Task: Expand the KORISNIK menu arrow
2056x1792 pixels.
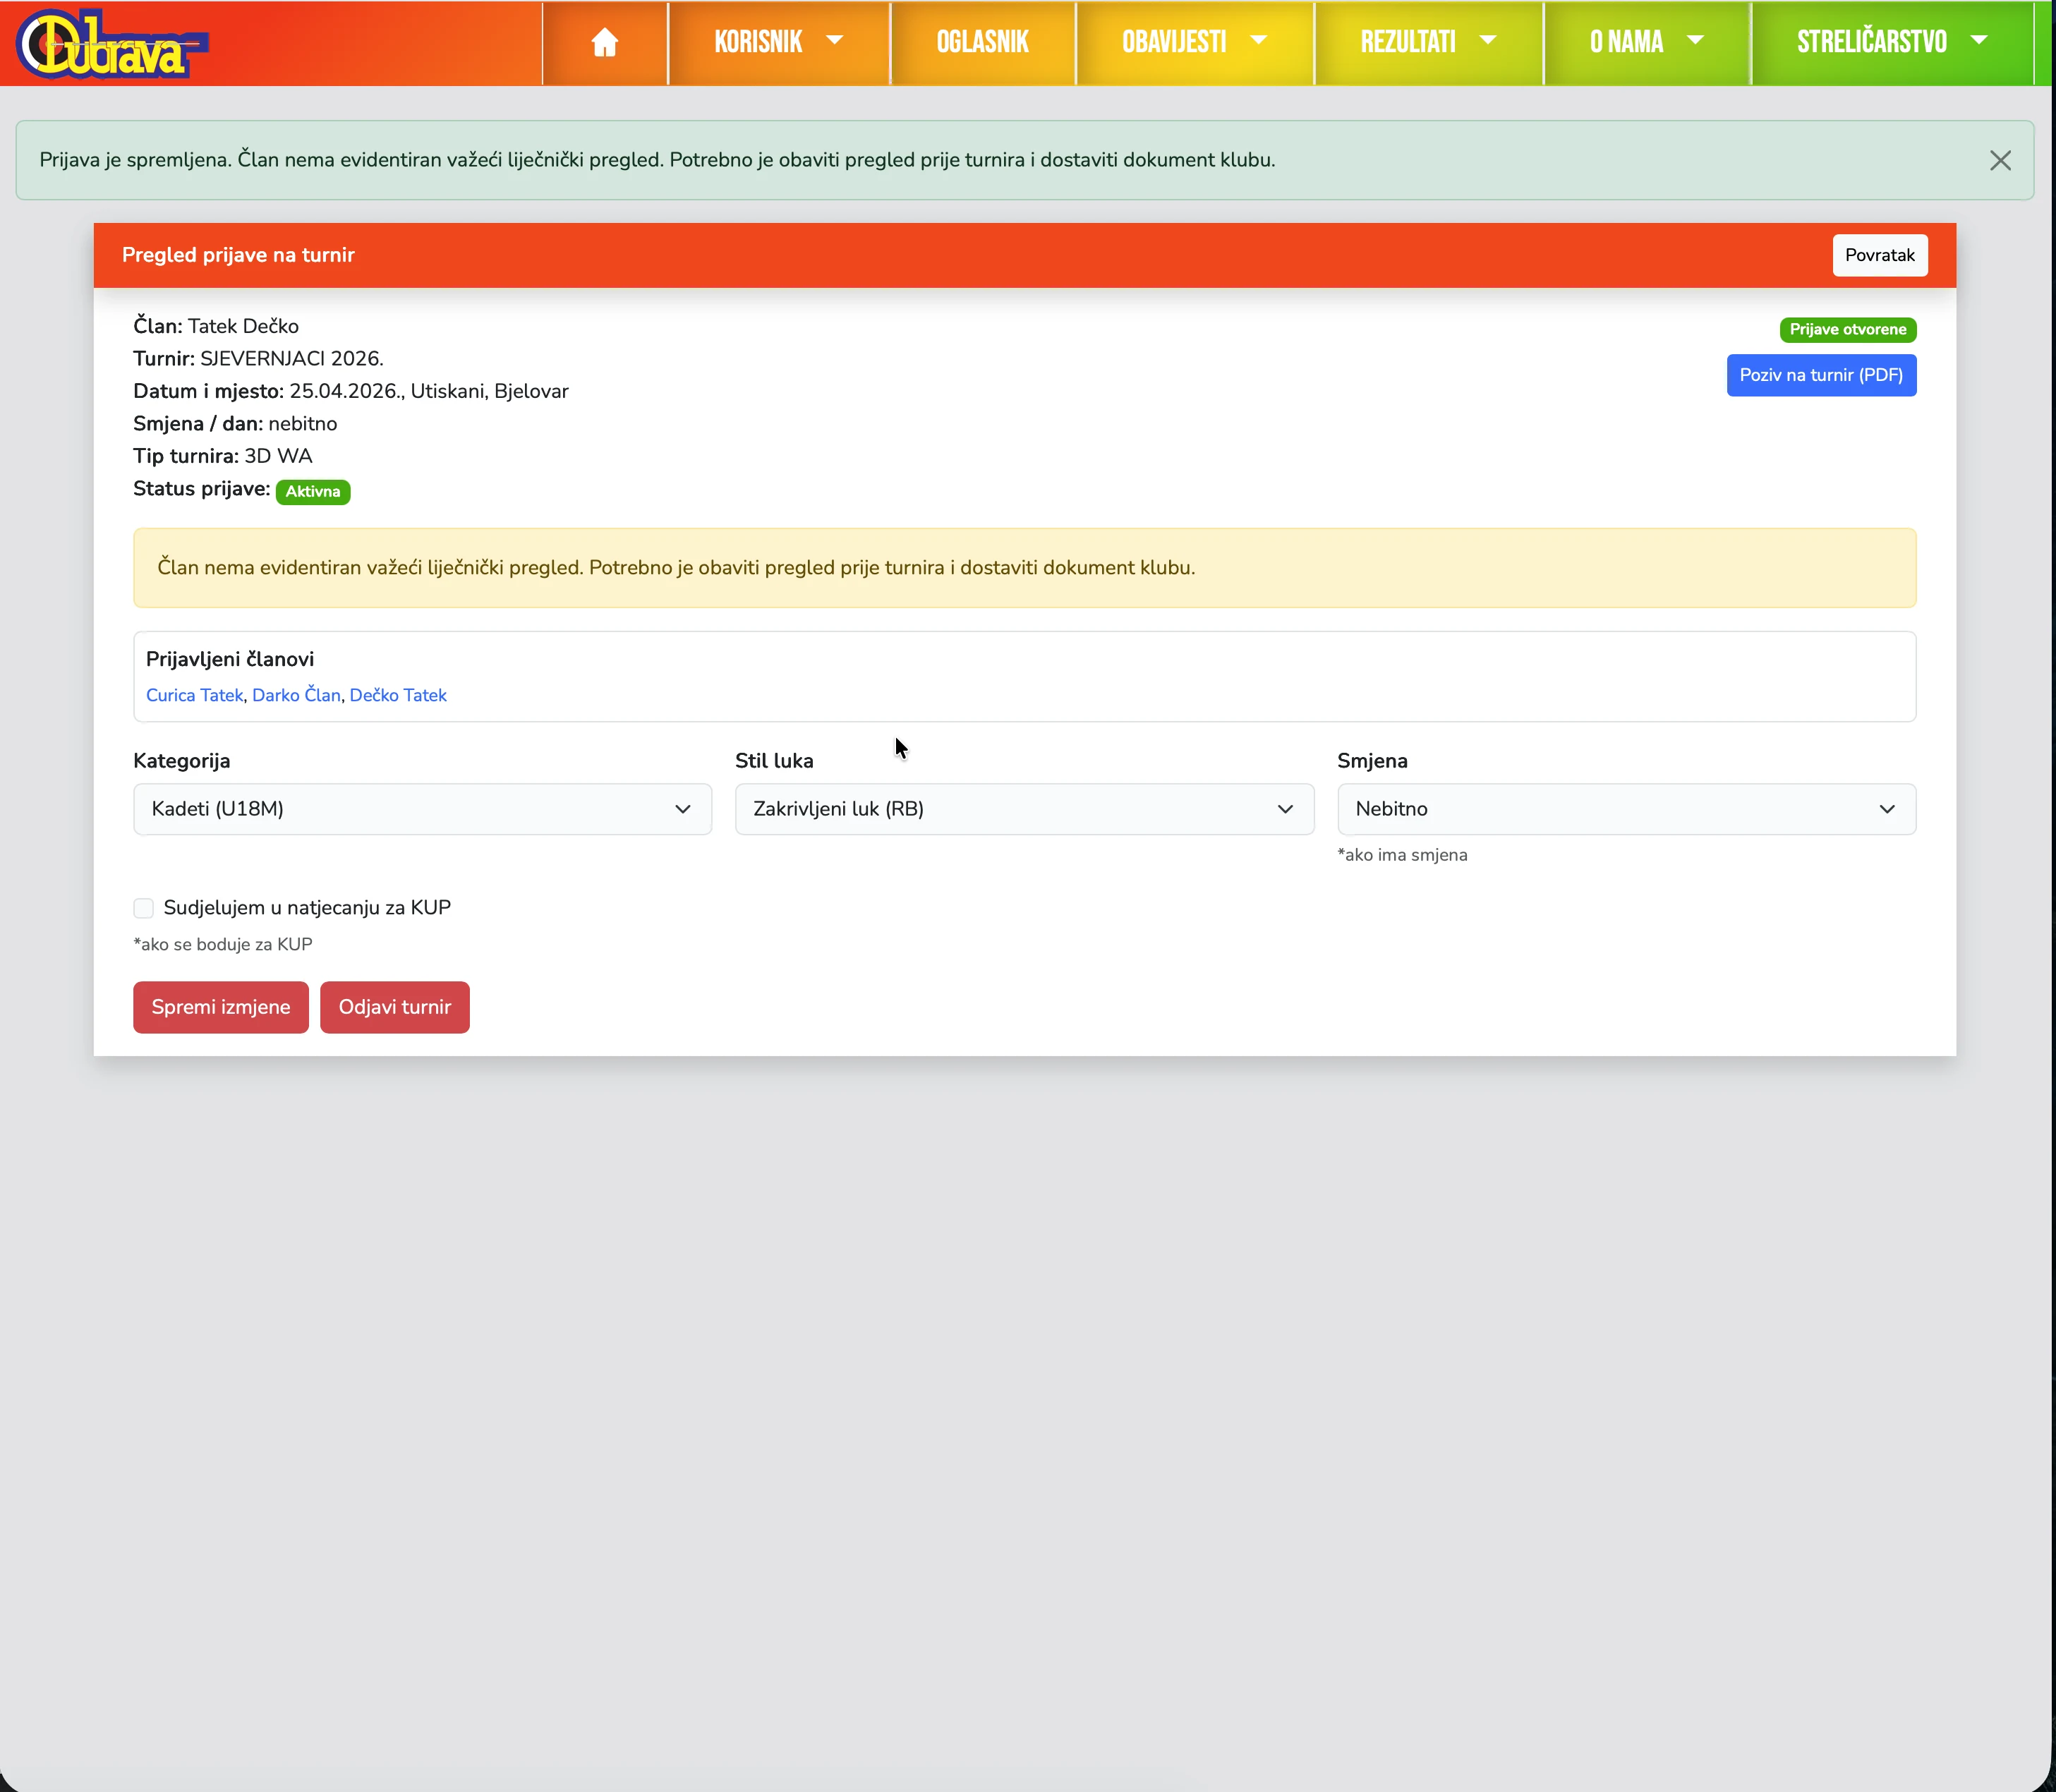Action: (x=834, y=40)
